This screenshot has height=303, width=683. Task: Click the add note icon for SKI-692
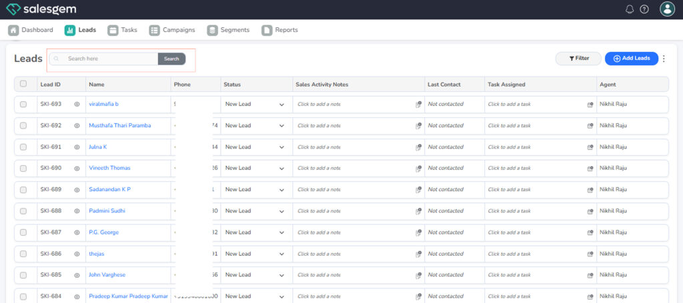pos(418,126)
